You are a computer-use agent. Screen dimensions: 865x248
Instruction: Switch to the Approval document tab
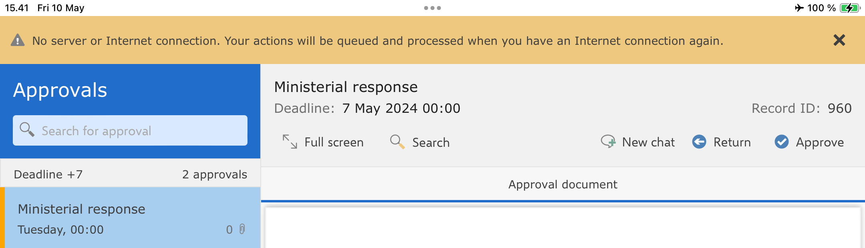point(563,184)
